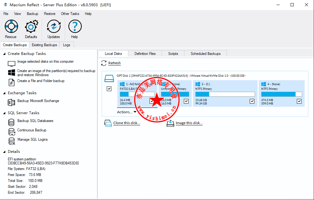This screenshot has height=200, width=314.
Task: Click the Backup SQL Databases cylinder icon
Action: pyautogui.click(x=12, y=122)
